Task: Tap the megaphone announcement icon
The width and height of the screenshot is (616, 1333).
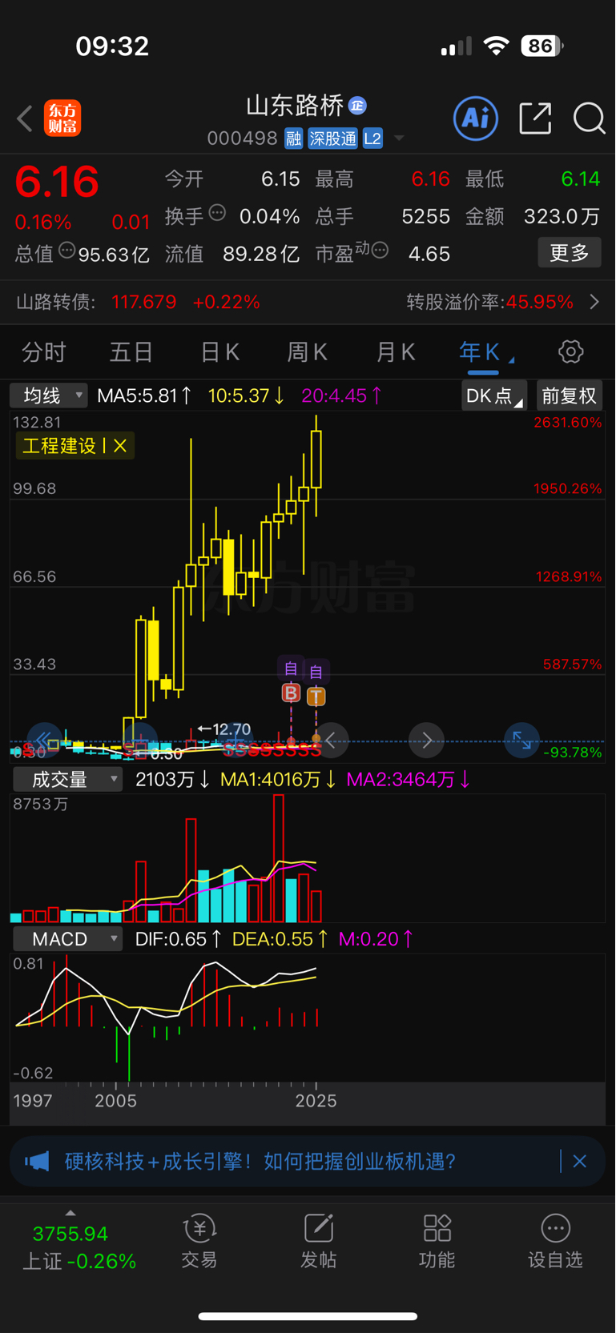Action: 37,1161
